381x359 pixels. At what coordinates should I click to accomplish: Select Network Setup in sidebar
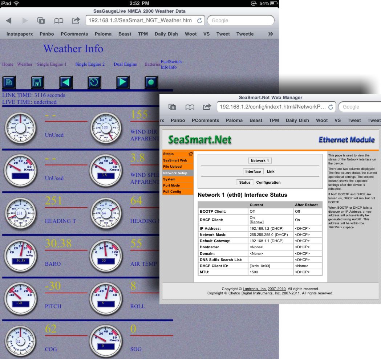[x=178, y=173]
